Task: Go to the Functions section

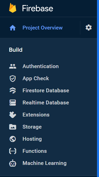Action: [35, 151]
